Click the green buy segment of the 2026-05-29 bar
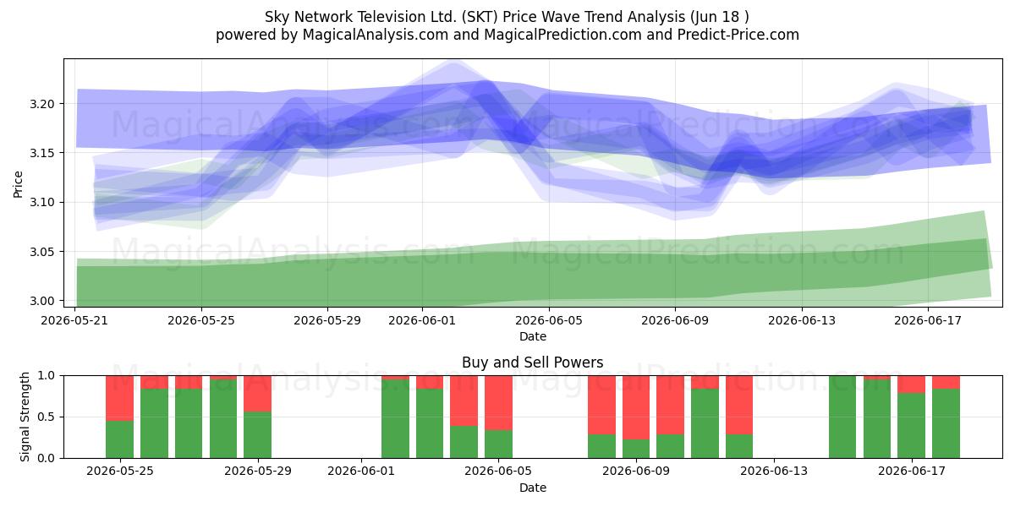Image resolution: width=1015 pixels, height=507 pixels. [x=257, y=434]
